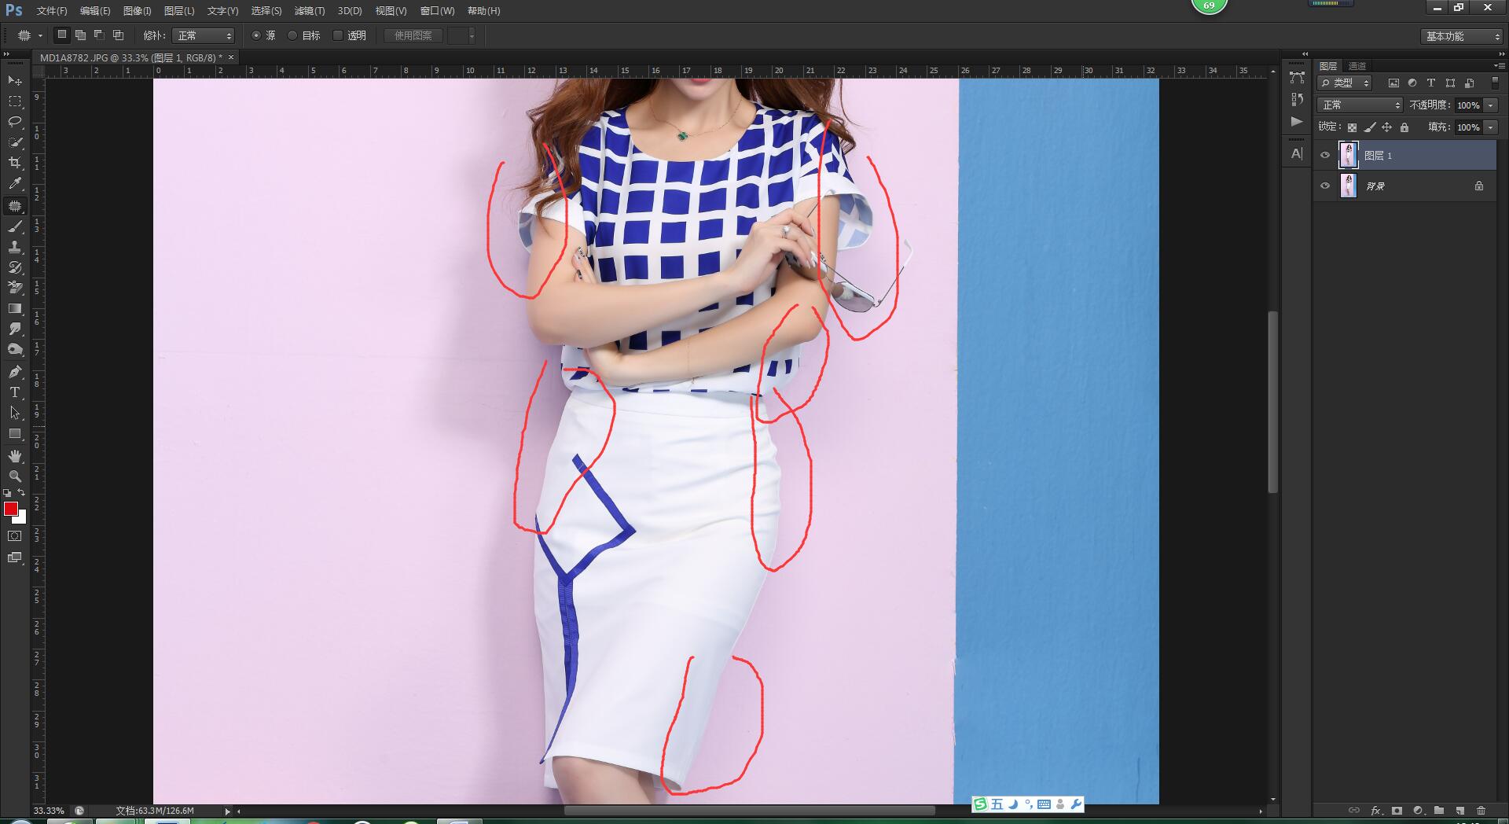The width and height of the screenshot is (1509, 824).
Task: Select the Clone Stamp tool
Action: click(x=15, y=247)
